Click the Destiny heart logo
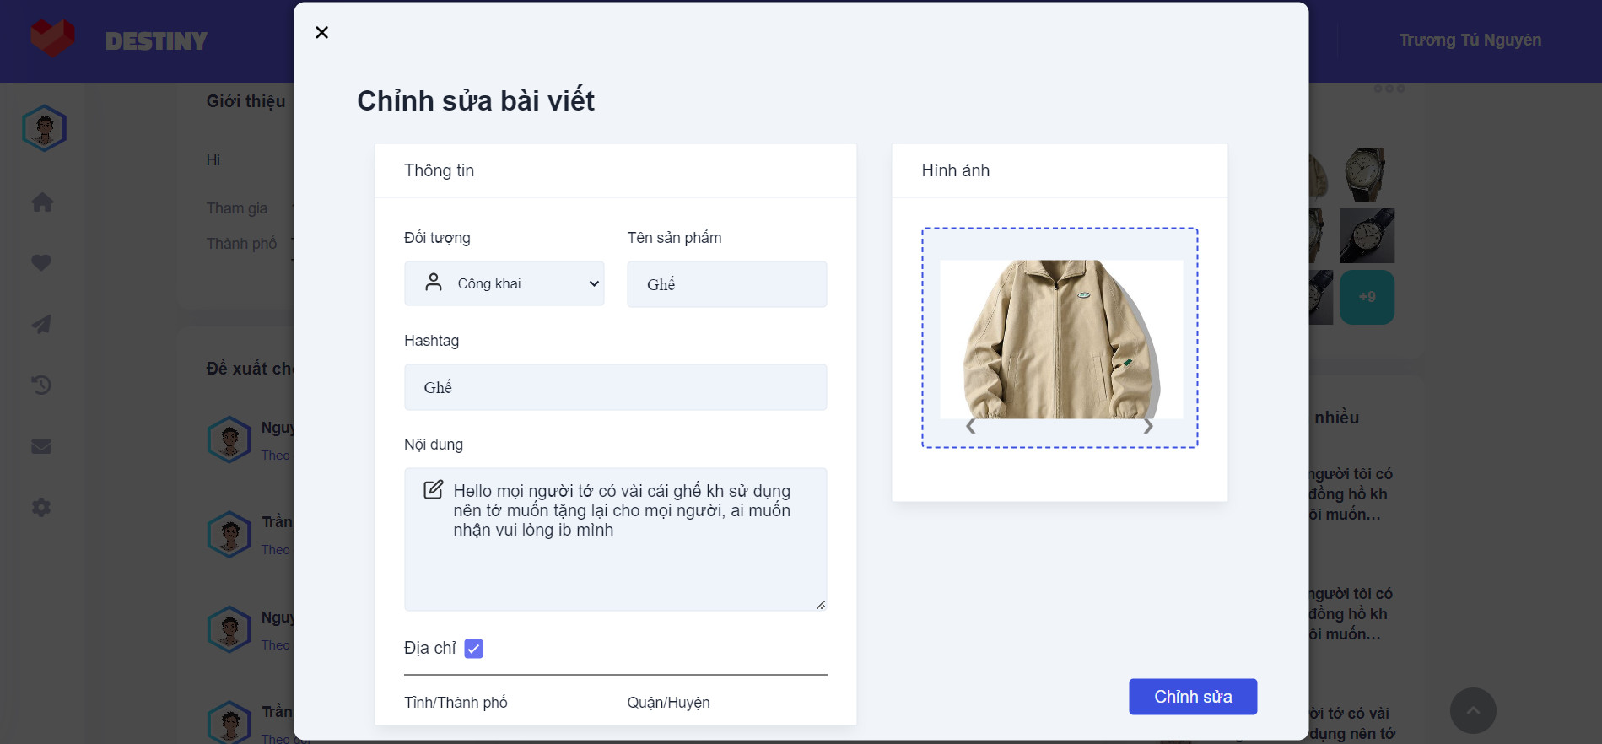1602x744 pixels. [52, 38]
